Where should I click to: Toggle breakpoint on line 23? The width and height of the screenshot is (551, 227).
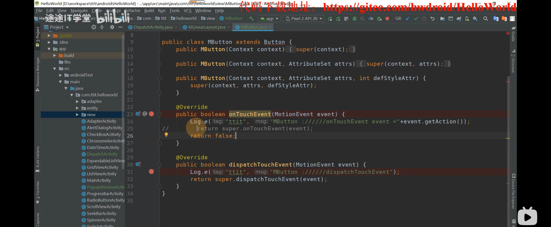coord(151,114)
